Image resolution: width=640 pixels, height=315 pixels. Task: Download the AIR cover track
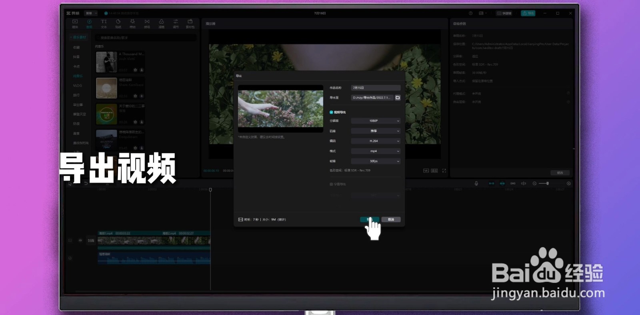[142, 122]
